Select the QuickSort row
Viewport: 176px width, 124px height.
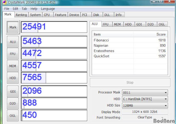pos(130,56)
